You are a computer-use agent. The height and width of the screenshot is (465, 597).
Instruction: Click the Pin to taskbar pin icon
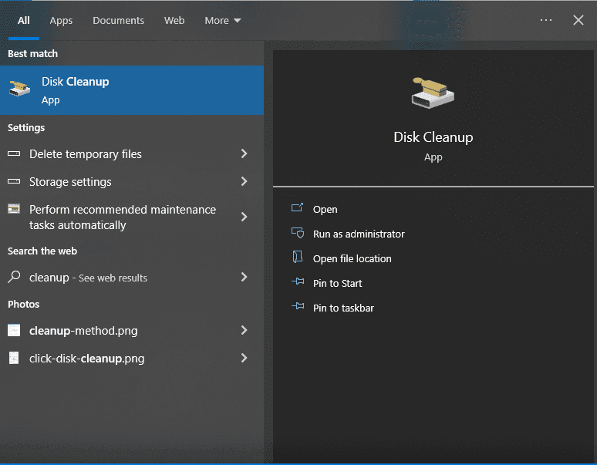tap(298, 306)
